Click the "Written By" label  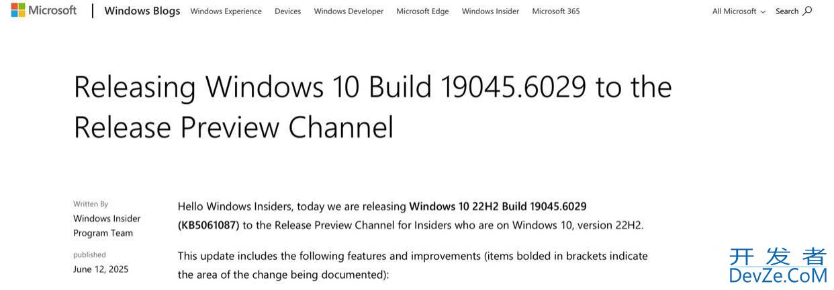pyautogui.click(x=91, y=204)
